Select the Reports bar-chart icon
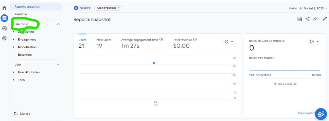This screenshot has width=329, height=121. tap(4, 18)
